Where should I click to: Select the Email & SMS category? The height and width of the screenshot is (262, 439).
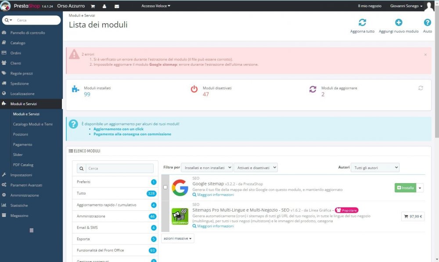[x=115, y=228]
